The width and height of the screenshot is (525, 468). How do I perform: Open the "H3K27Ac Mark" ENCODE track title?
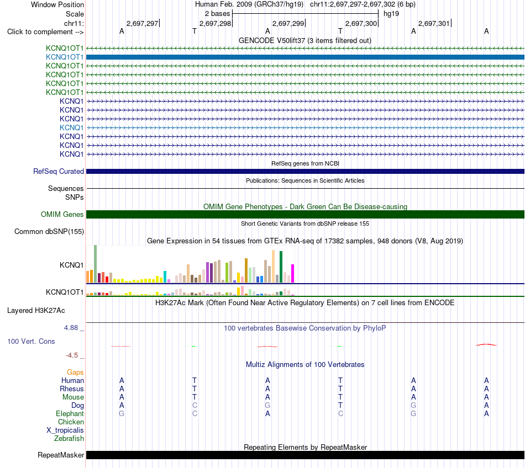tap(305, 303)
